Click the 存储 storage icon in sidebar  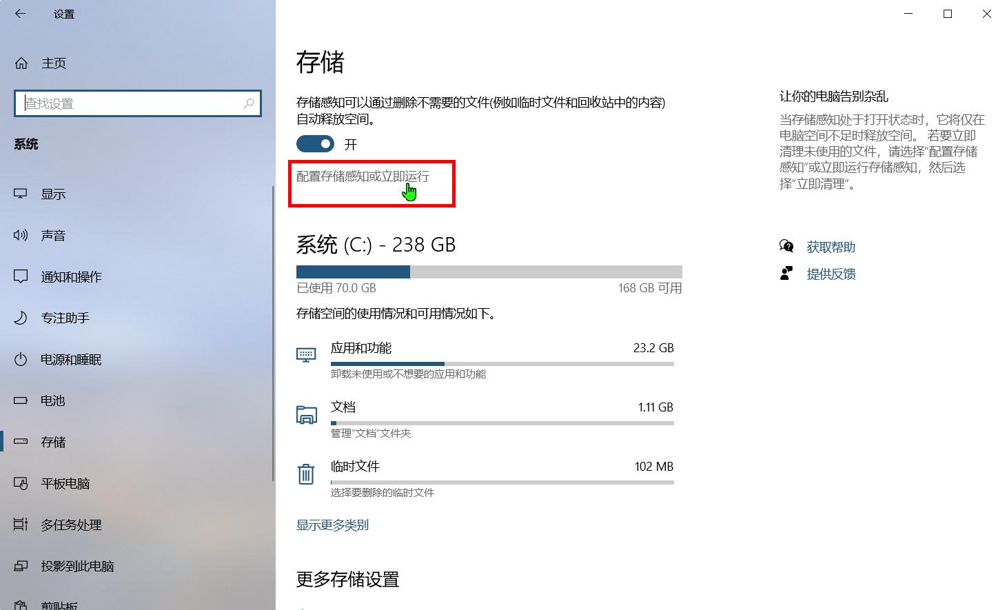pos(21,442)
